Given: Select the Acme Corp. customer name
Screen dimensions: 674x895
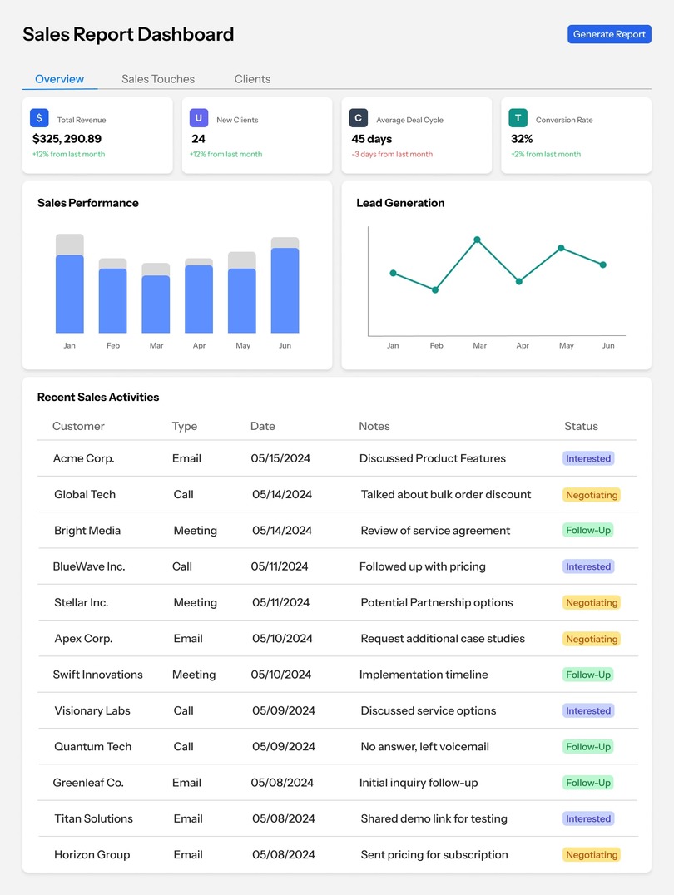Looking at the screenshot, I should click(83, 458).
